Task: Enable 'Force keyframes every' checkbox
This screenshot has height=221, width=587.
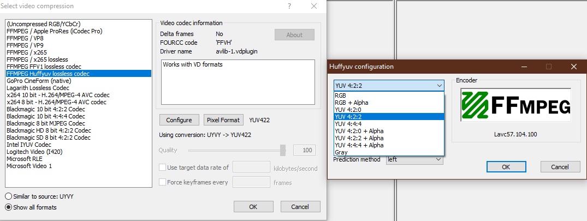Action: click(x=162, y=182)
